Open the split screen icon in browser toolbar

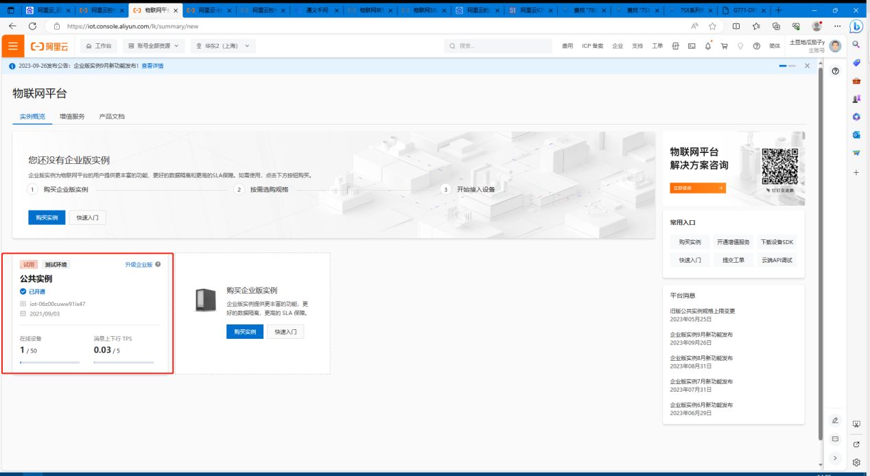coord(736,26)
